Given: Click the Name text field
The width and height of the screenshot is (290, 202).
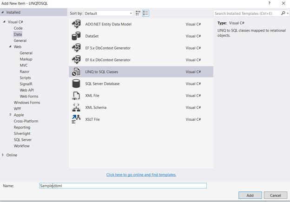Looking at the screenshot, I should pos(123,186).
